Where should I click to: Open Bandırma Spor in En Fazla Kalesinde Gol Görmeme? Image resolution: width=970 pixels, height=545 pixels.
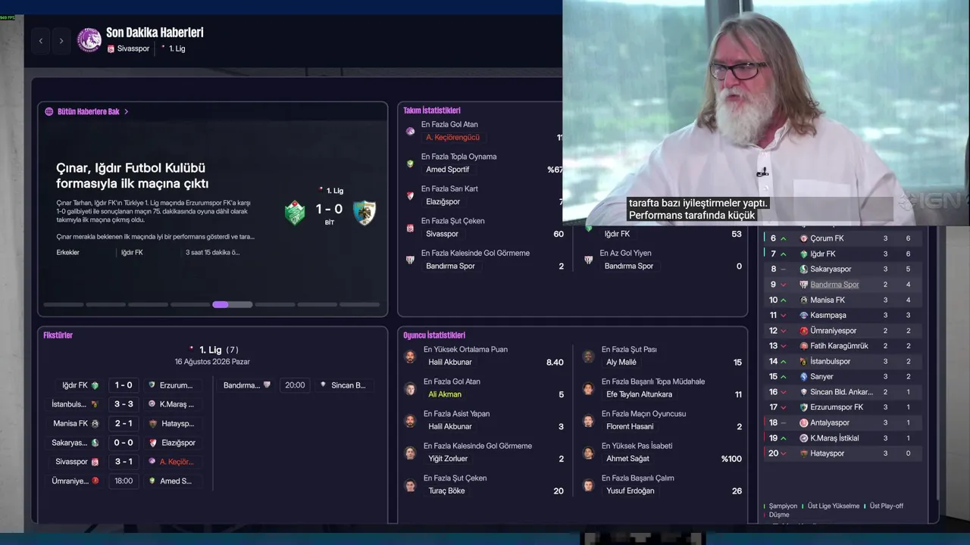pyautogui.click(x=450, y=266)
